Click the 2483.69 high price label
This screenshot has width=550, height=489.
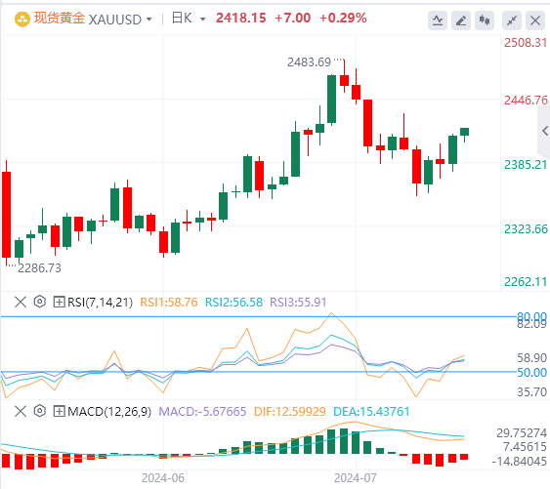click(x=309, y=62)
